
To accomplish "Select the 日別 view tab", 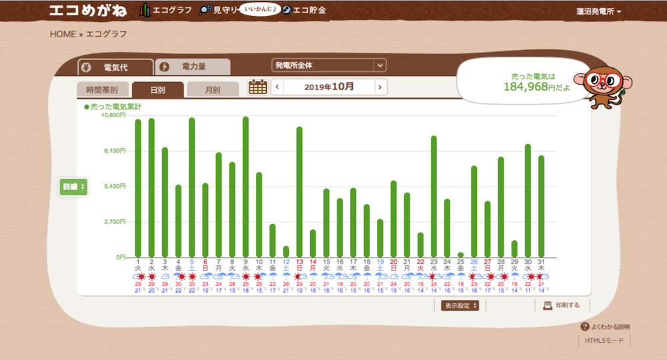I will click(x=158, y=90).
